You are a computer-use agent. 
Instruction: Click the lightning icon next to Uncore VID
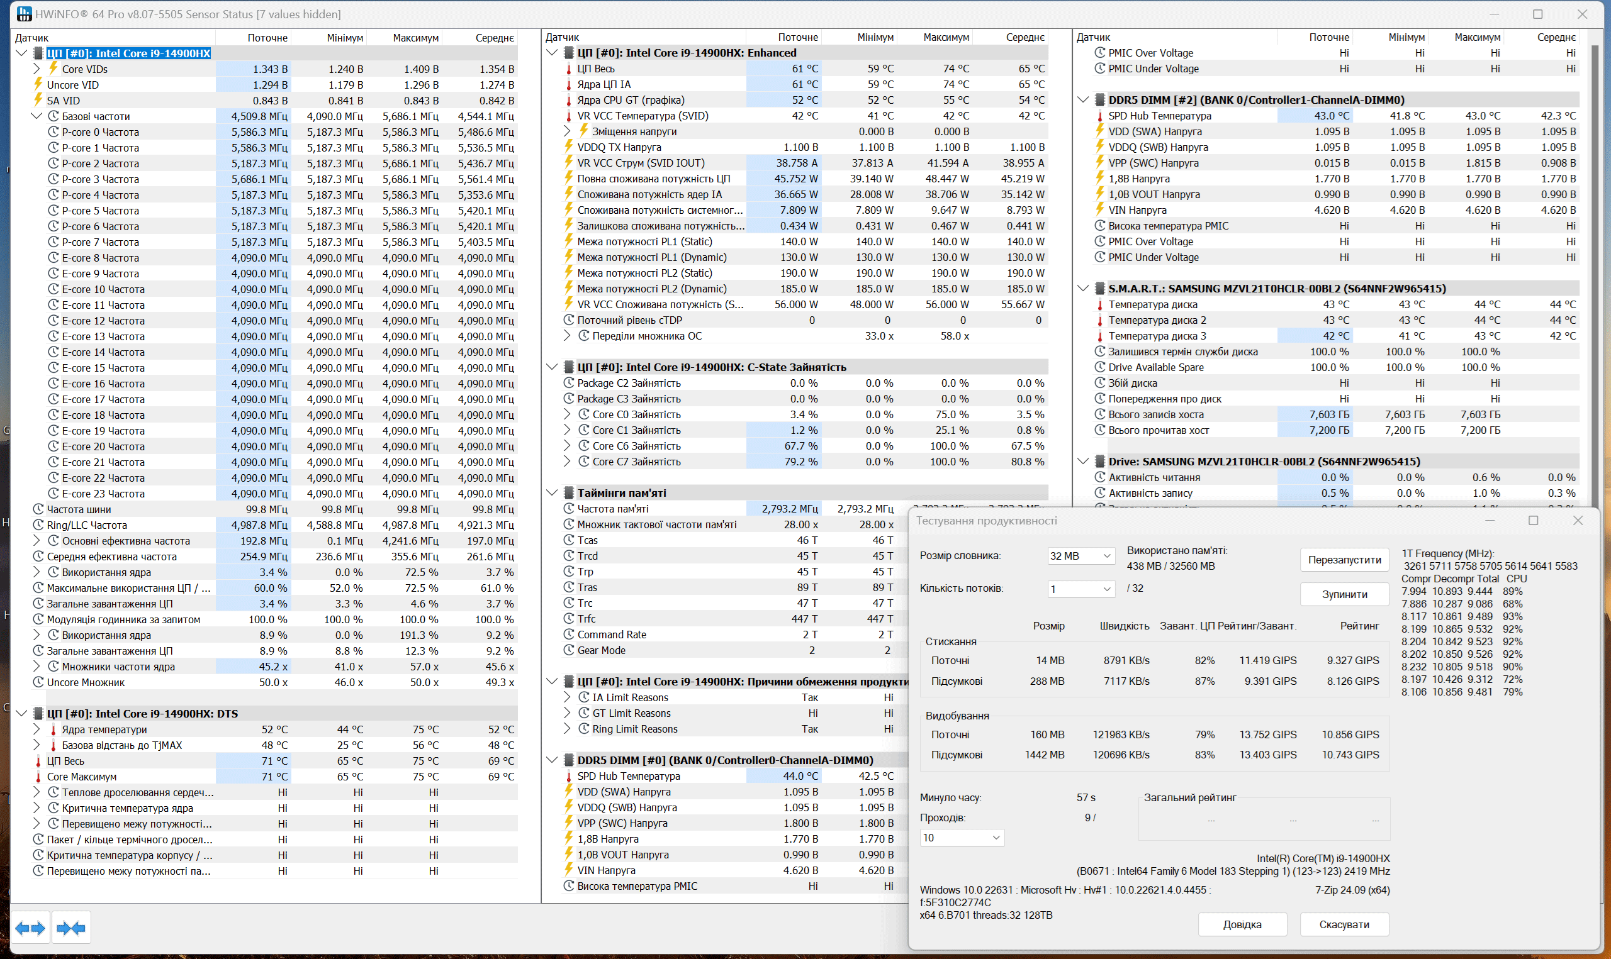click(x=38, y=85)
